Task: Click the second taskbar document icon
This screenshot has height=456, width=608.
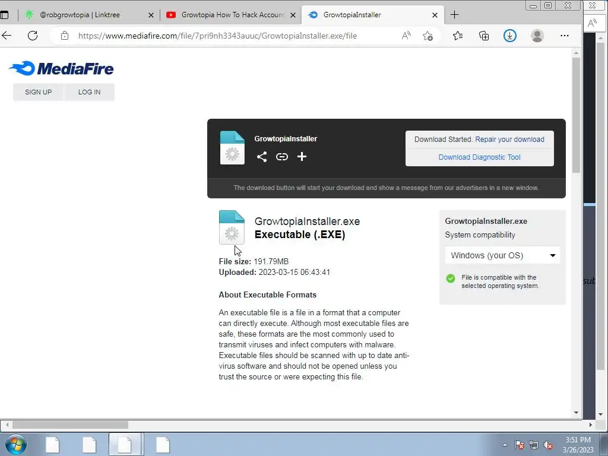Action: (89, 445)
